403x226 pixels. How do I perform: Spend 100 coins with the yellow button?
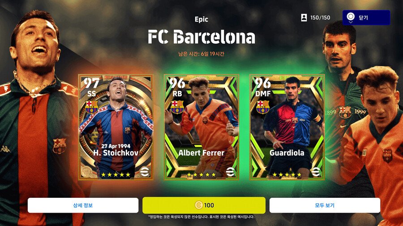(204, 205)
